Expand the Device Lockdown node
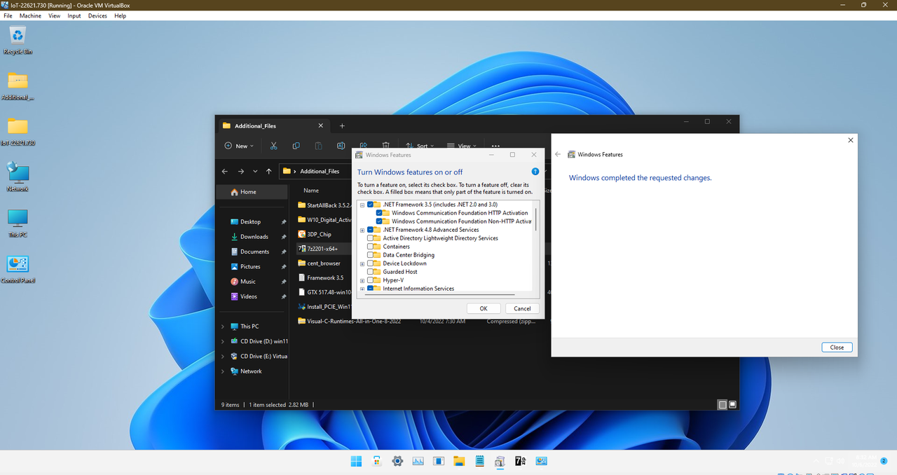The image size is (897, 475). point(362,263)
